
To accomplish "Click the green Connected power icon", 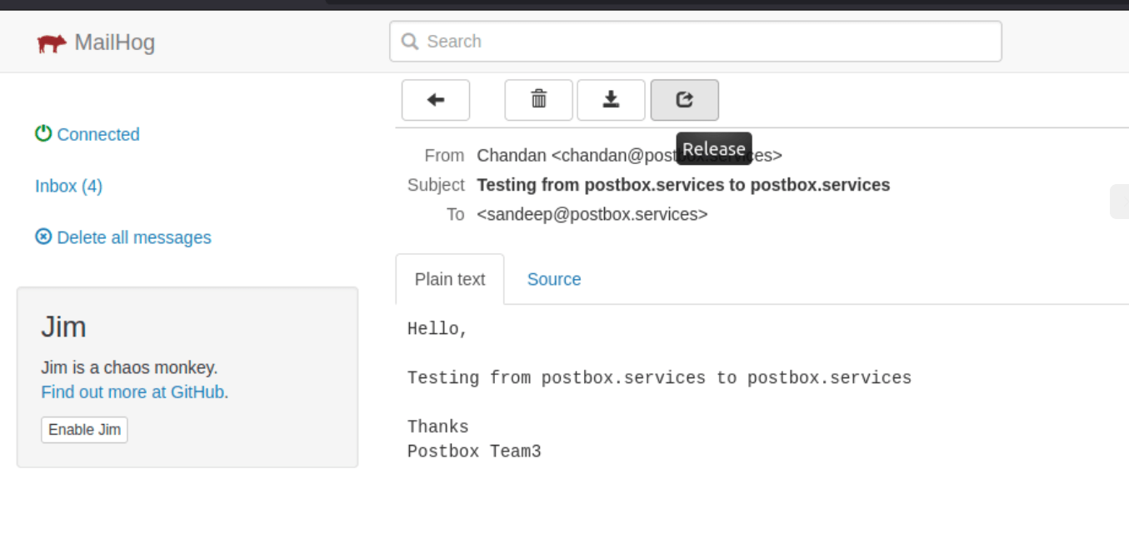I will tap(42, 132).
